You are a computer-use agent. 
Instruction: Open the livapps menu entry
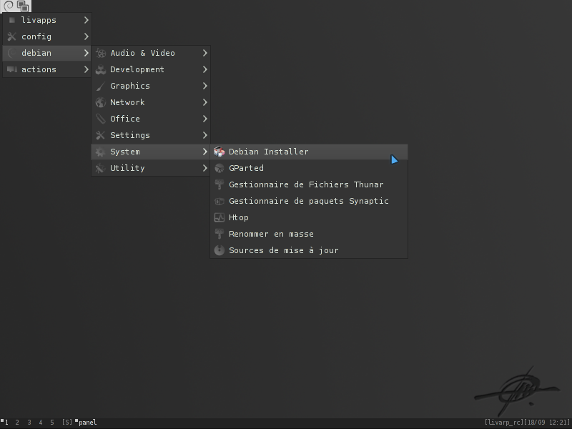[x=47, y=20]
